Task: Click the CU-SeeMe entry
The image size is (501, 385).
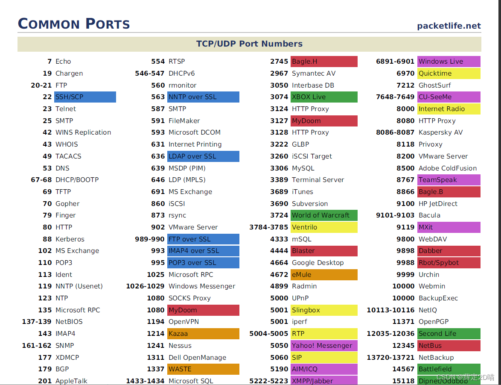Action: pyautogui.click(x=449, y=97)
